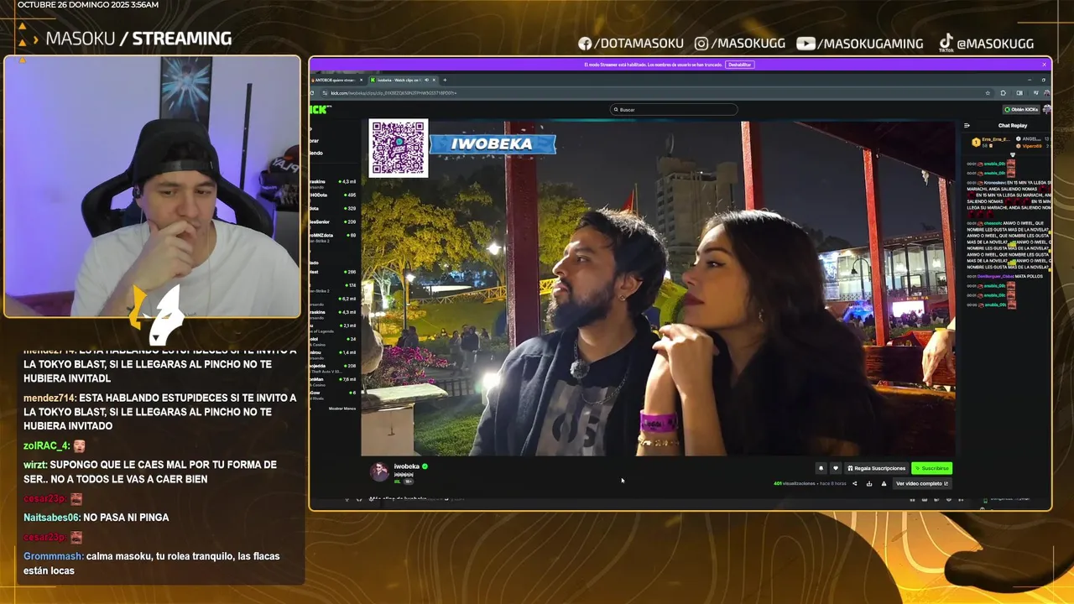The width and height of the screenshot is (1074, 604).
Task: Open the Kick logo home link
Action: coord(319,110)
